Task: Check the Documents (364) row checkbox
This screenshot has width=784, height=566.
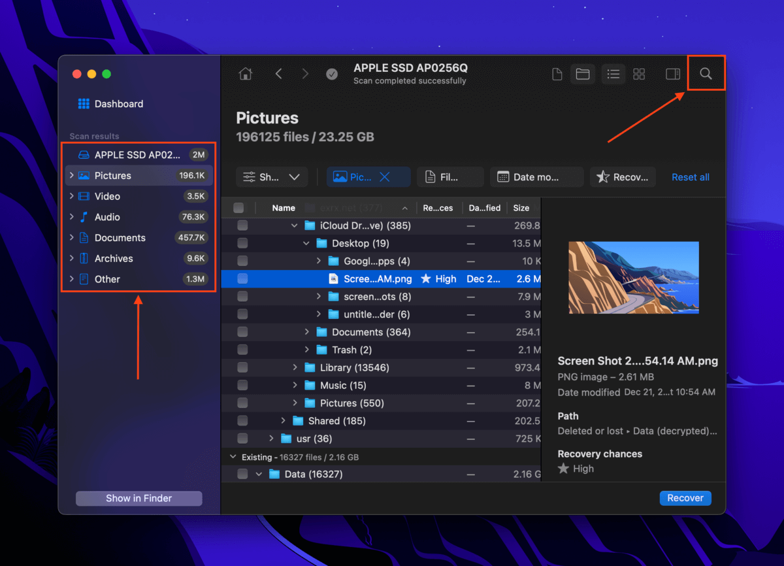Action: pyautogui.click(x=242, y=332)
